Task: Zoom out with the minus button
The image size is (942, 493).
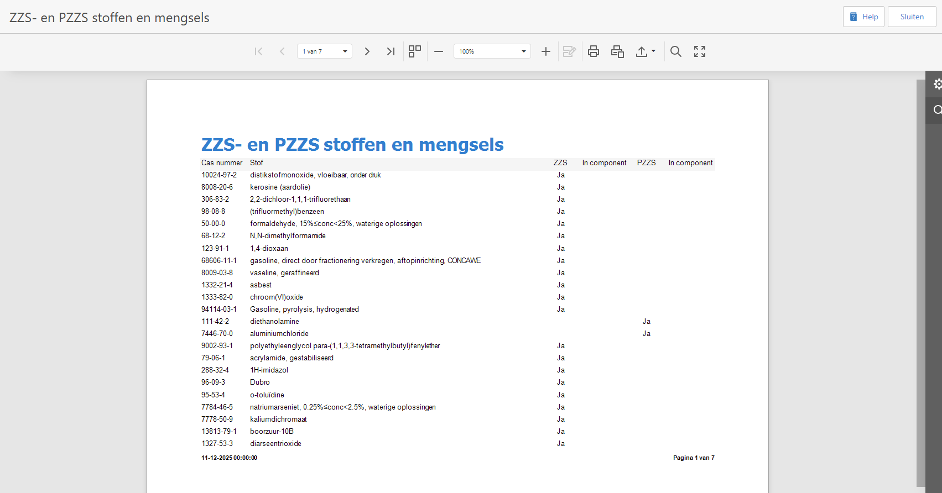Action: click(x=439, y=51)
